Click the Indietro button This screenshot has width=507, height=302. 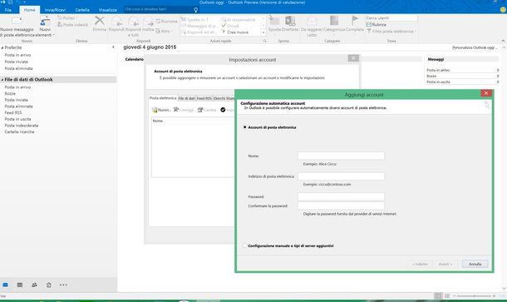420,264
